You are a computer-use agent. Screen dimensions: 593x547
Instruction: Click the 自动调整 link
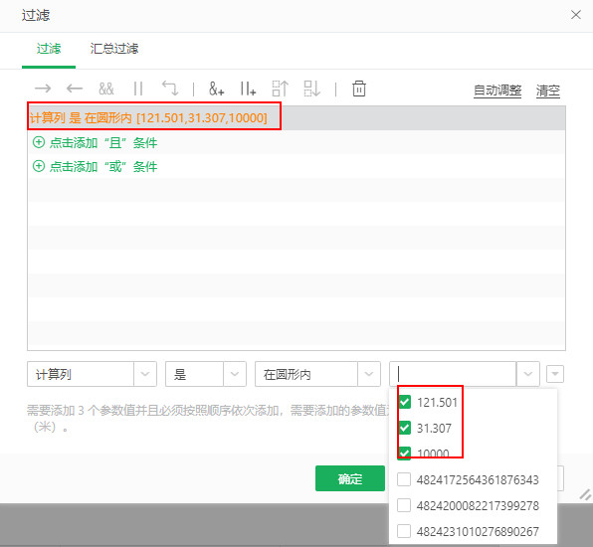(497, 91)
